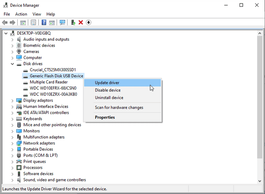Select the Software devices label
The width and height of the screenshot is (265, 194).
coord(38,174)
